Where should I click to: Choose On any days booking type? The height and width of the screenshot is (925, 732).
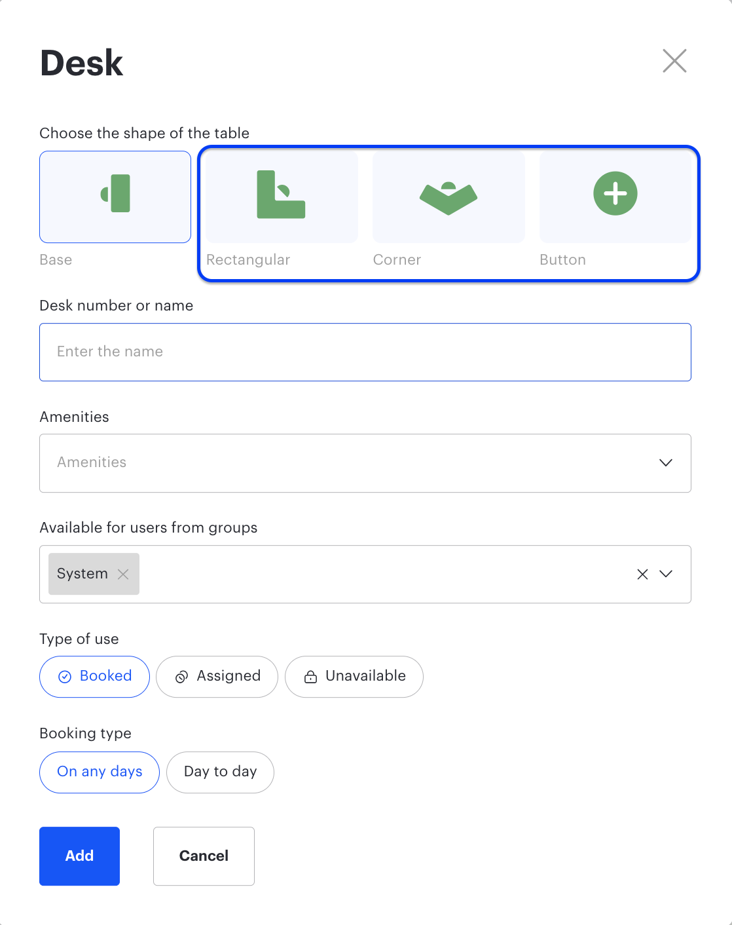100,772
